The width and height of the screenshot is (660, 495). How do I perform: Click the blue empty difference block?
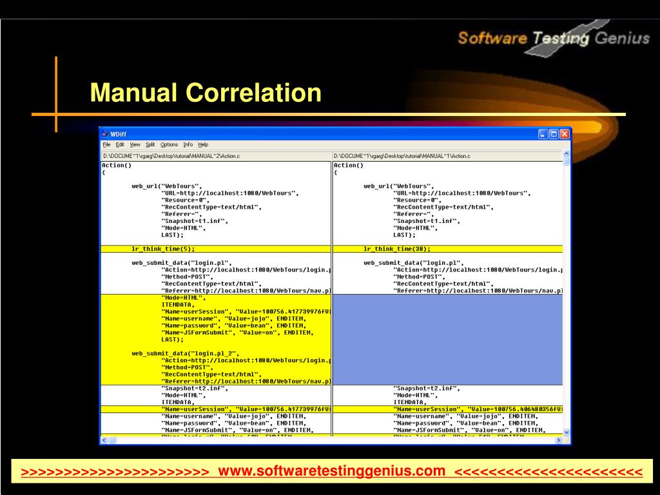pyautogui.click(x=447, y=340)
